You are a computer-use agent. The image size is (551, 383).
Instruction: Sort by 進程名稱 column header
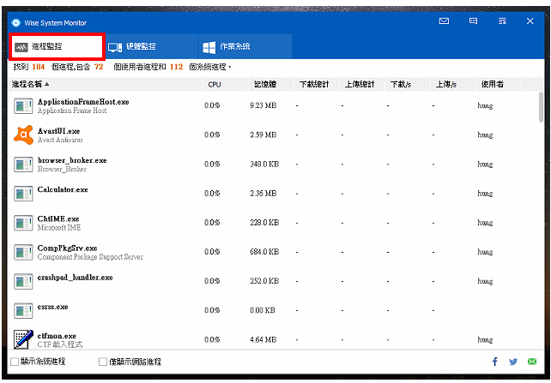tap(105, 85)
